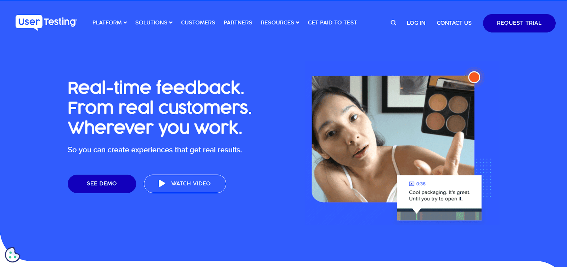Click the Log In link

[416, 23]
